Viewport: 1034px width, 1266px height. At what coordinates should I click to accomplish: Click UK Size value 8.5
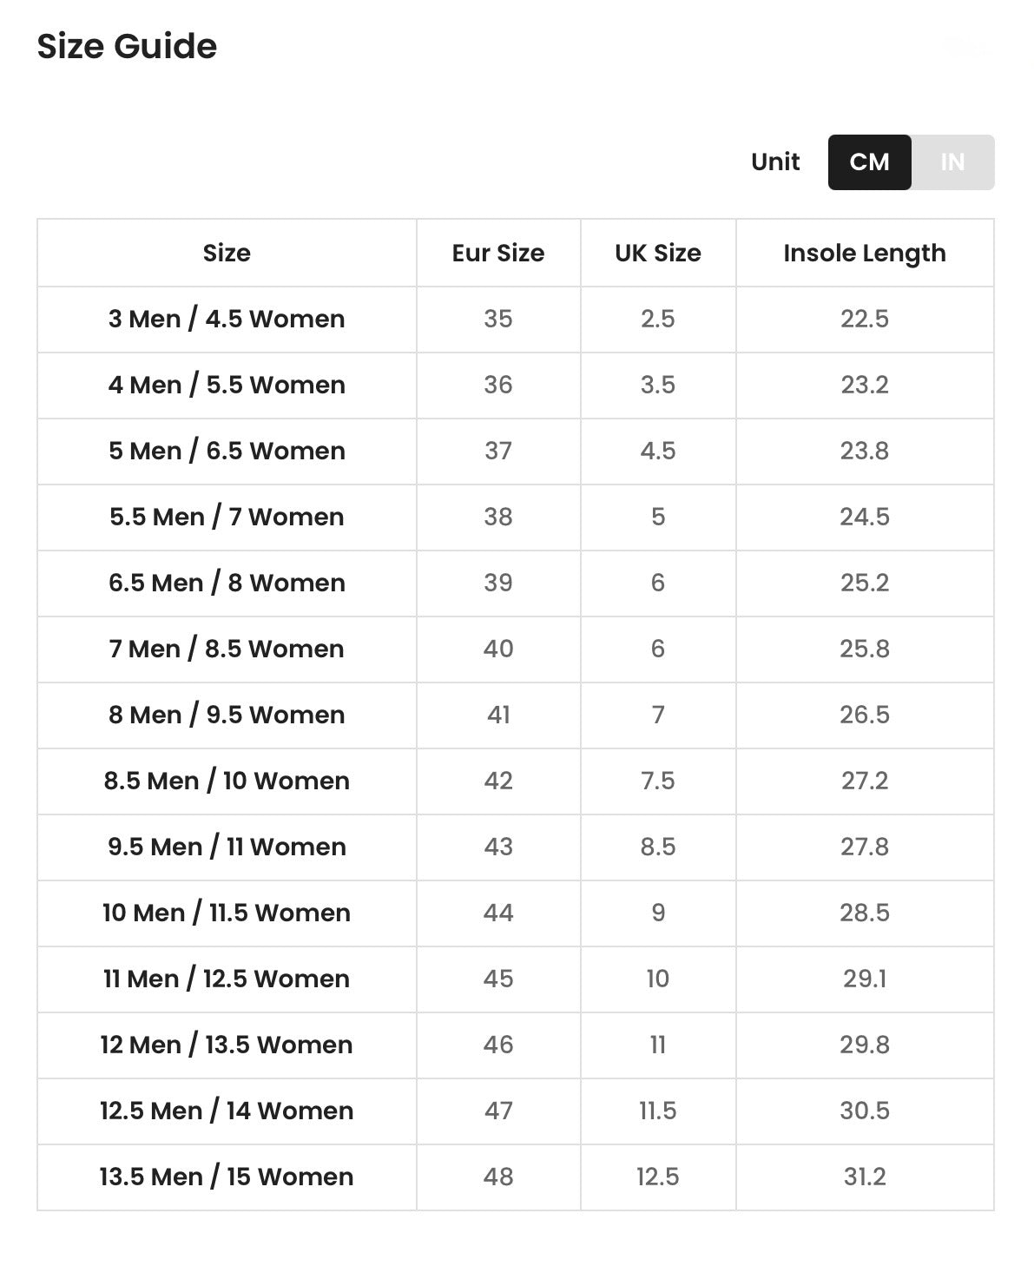(658, 847)
